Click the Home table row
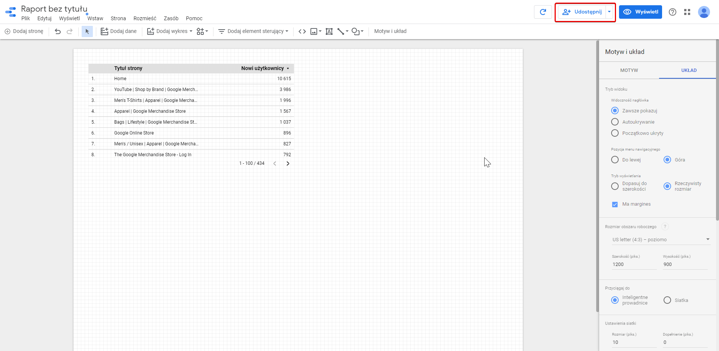Viewport: 719px width, 351px height. click(191, 79)
